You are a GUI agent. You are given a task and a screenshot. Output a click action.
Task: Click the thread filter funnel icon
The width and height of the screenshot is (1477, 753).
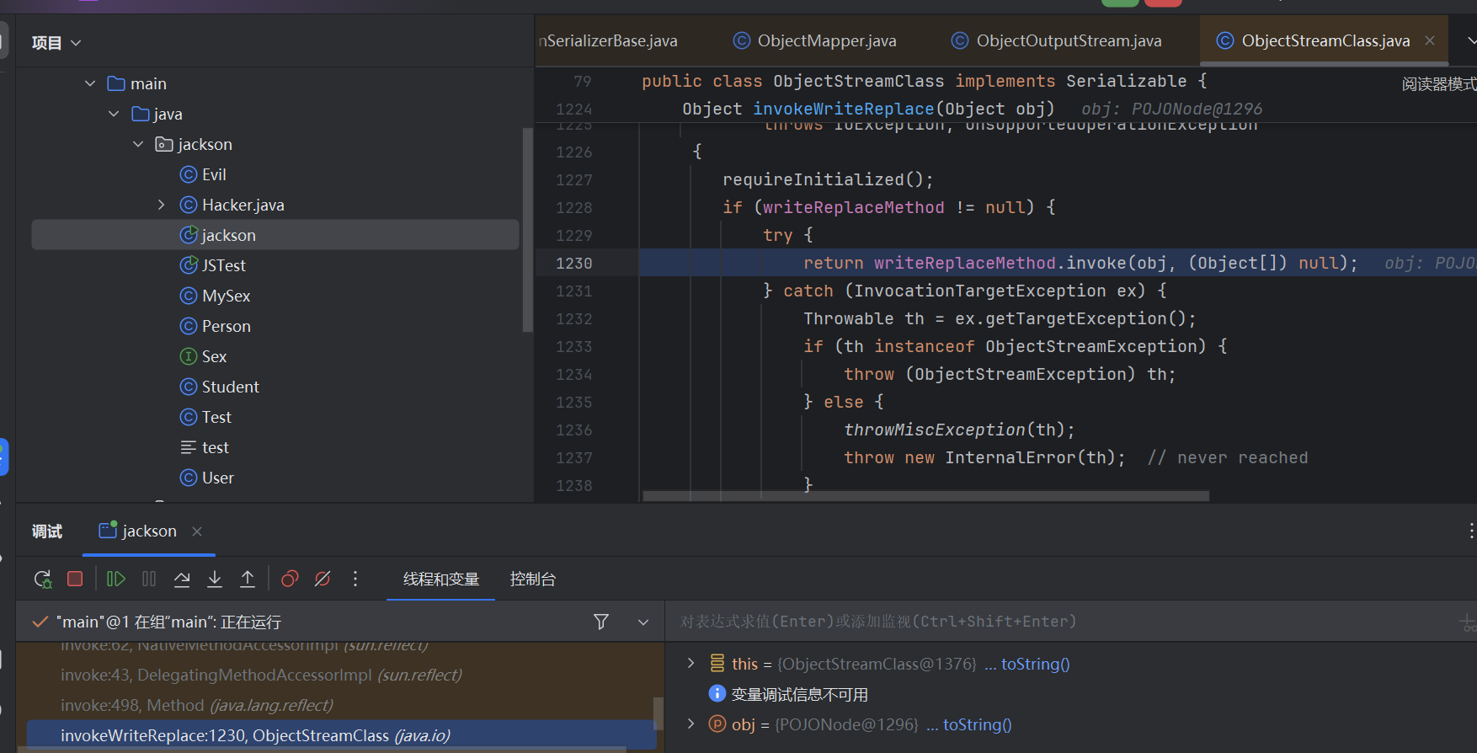click(601, 622)
